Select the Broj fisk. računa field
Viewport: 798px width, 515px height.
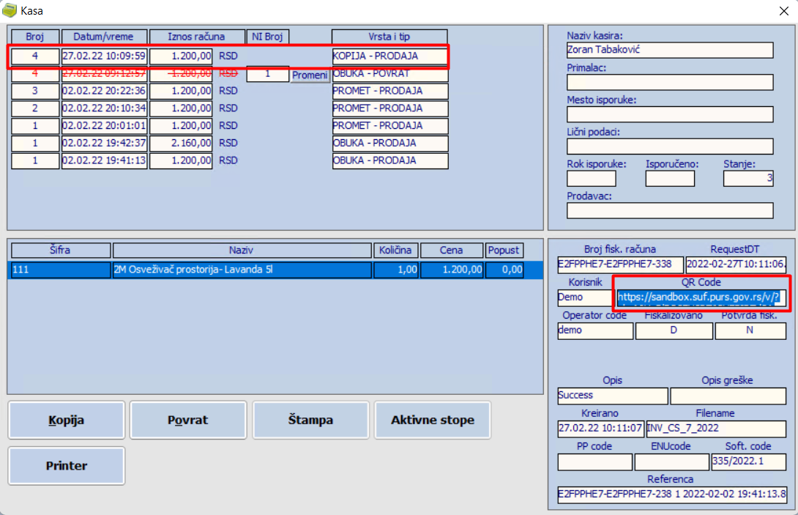pyautogui.click(x=620, y=264)
